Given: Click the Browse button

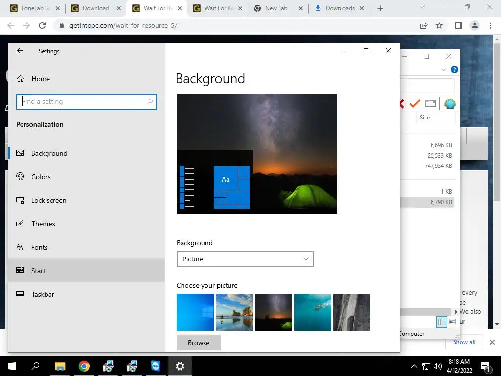Looking at the screenshot, I should (199, 342).
